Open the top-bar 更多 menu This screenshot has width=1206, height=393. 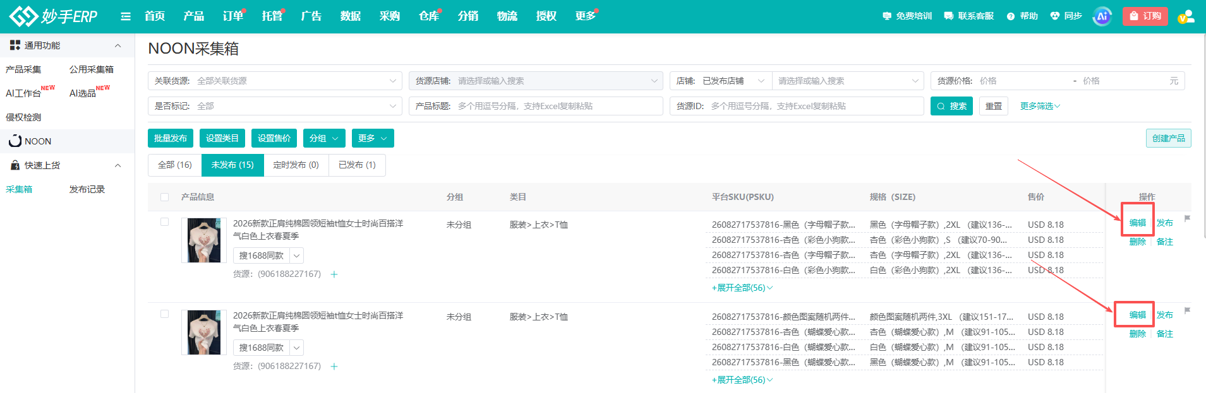click(x=586, y=16)
